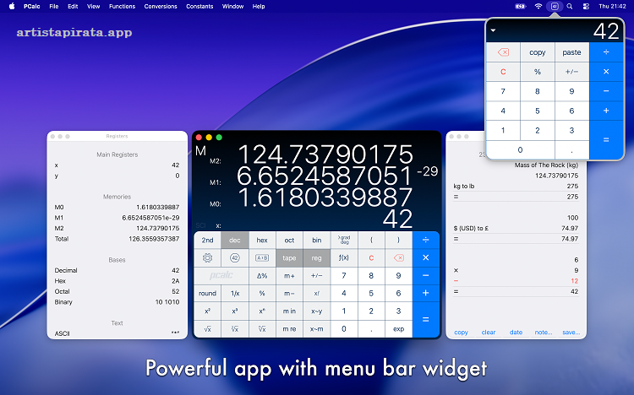634x395 pixels.
Task: Click the copy button in the widget
Action: [538, 52]
